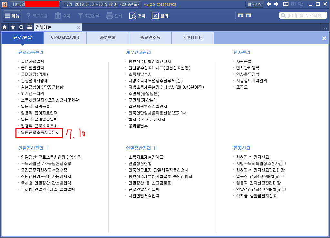Click the 인쇄 printer icon
This screenshot has height=238, width=330.
pos(110,16)
